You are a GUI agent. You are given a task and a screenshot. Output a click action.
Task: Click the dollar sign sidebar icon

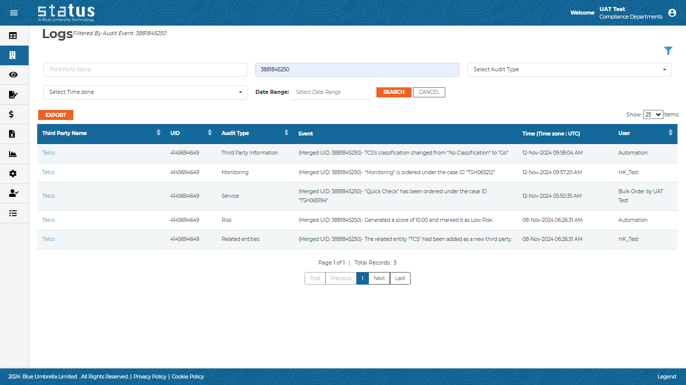pos(12,114)
